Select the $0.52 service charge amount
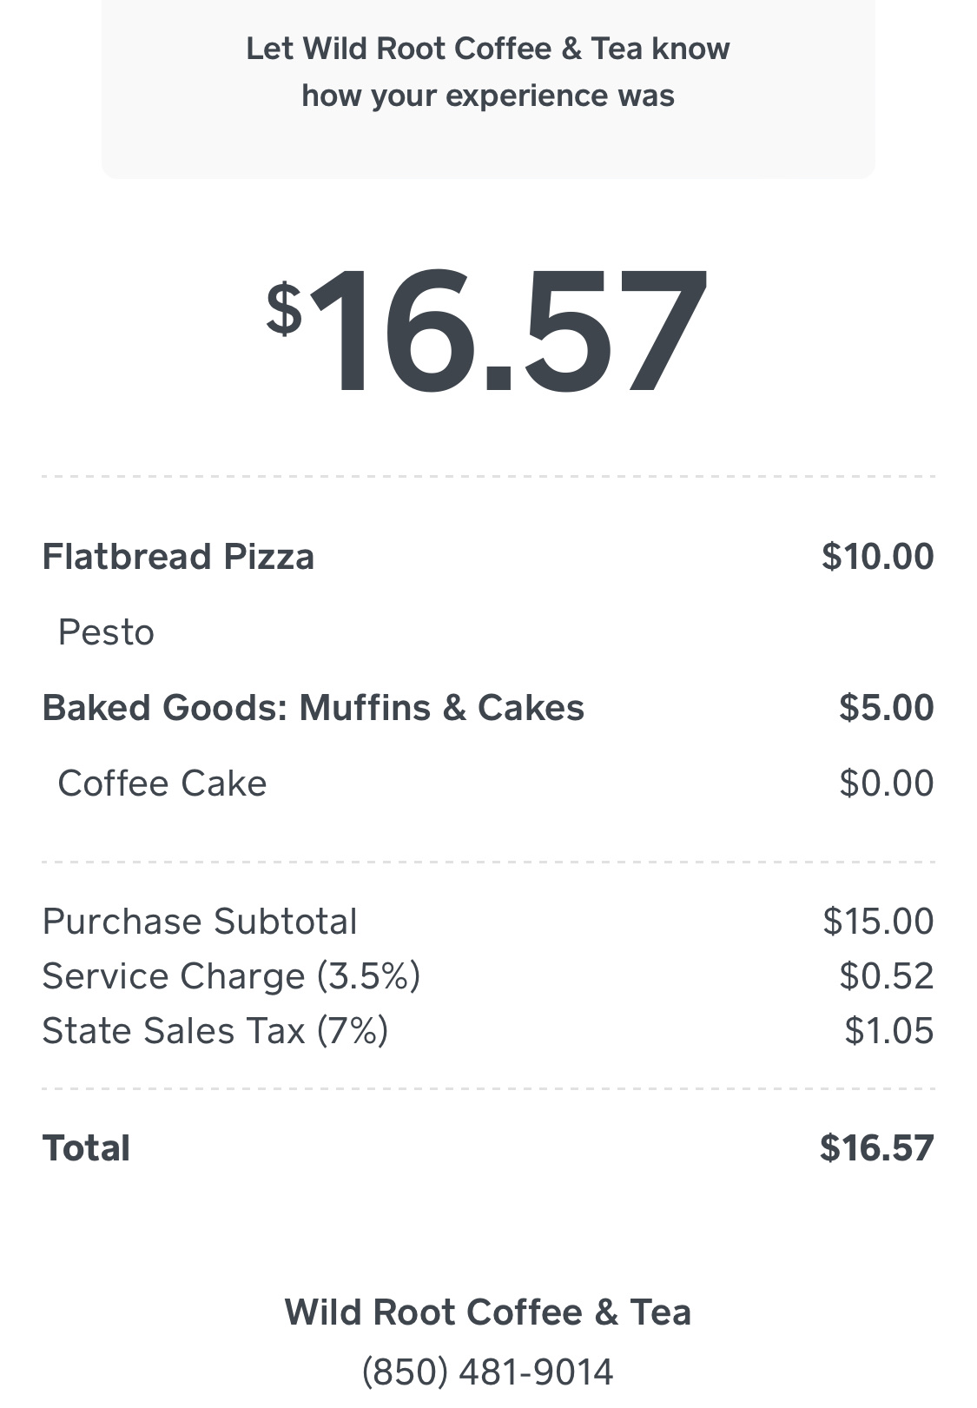The image size is (977, 1408). pos(886,976)
